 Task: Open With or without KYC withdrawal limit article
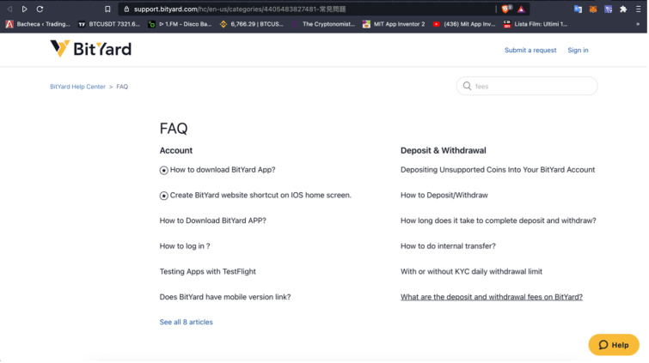coord(471,272)
